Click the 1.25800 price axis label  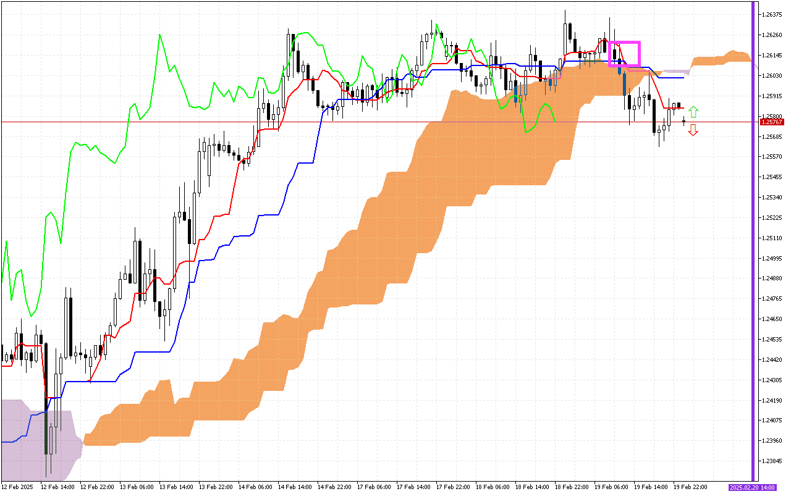[x=772, y=116]
